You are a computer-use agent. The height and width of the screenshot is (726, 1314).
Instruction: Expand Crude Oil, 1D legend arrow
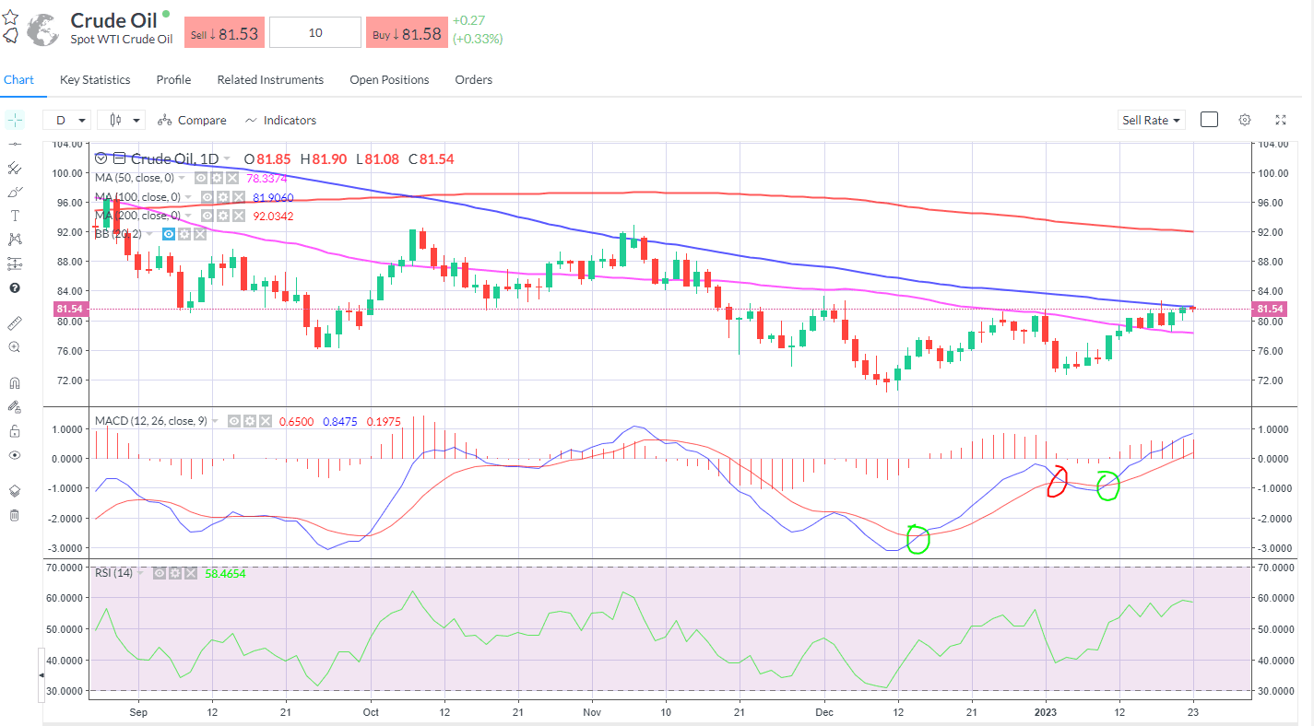pos(227,158)
